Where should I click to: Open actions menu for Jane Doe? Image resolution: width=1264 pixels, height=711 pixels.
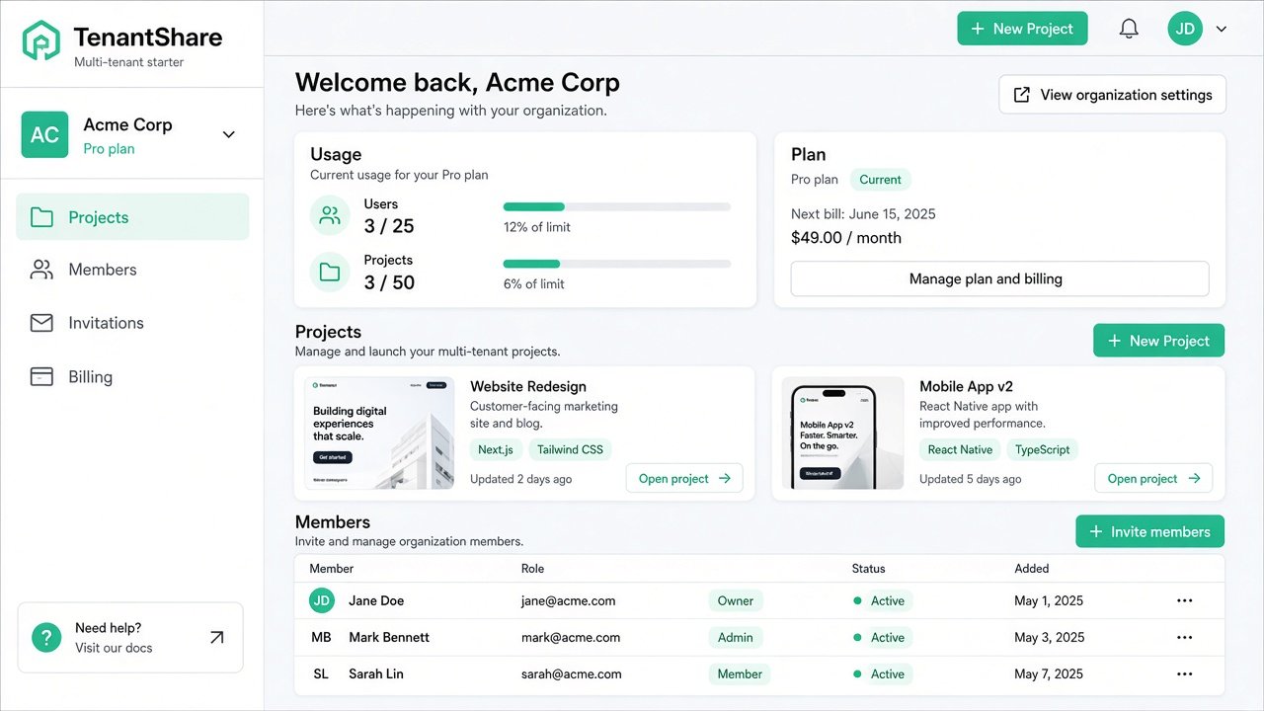click(x=1185, y=600)
